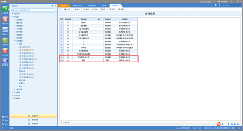Expand the 库存管理 tree node

(x=15, y=38)
